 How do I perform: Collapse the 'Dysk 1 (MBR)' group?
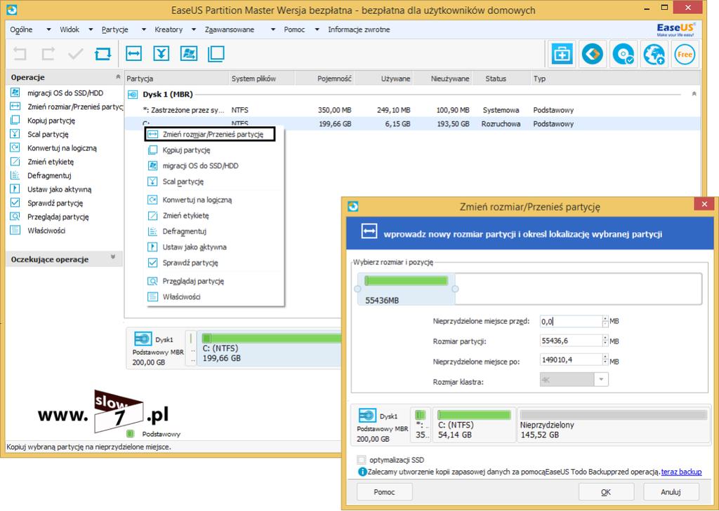(694, 94)
